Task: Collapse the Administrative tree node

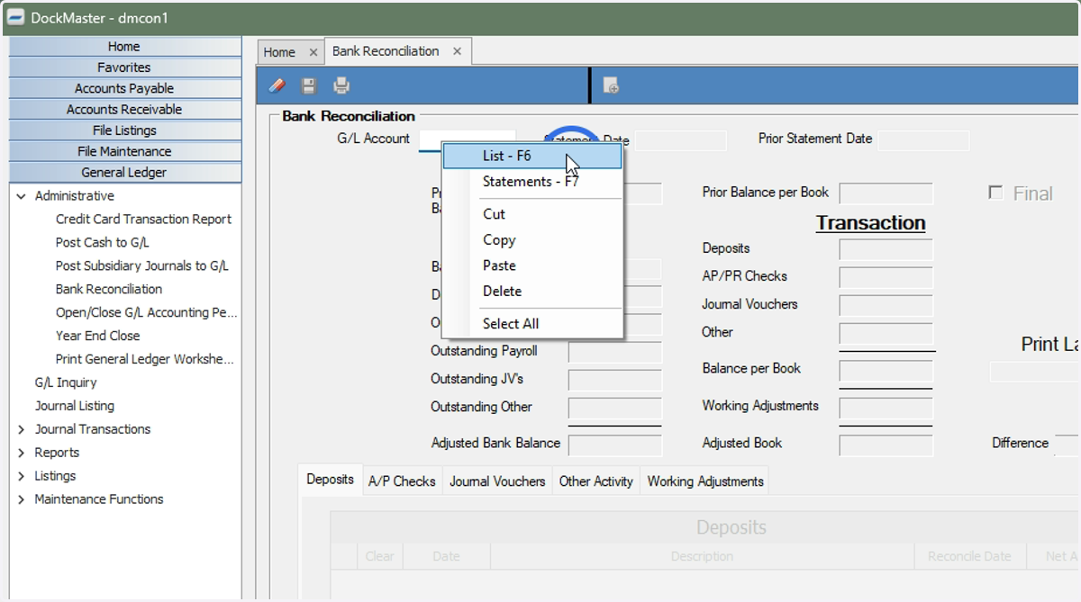Action: click(x=21, y=196)
